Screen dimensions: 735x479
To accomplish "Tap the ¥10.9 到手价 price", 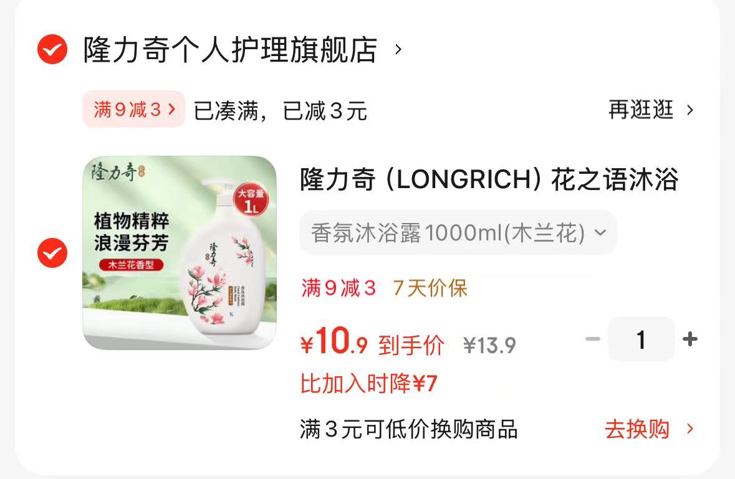I will 372,342.
